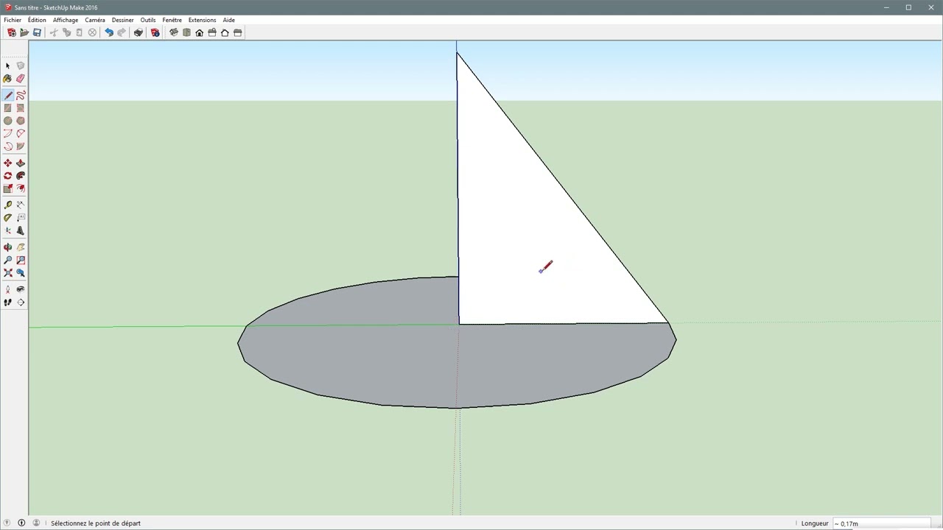The height and width of the screenshot is (530, 943).
Task: Open a file via toolbar folder icon
Action: [24, 32]
